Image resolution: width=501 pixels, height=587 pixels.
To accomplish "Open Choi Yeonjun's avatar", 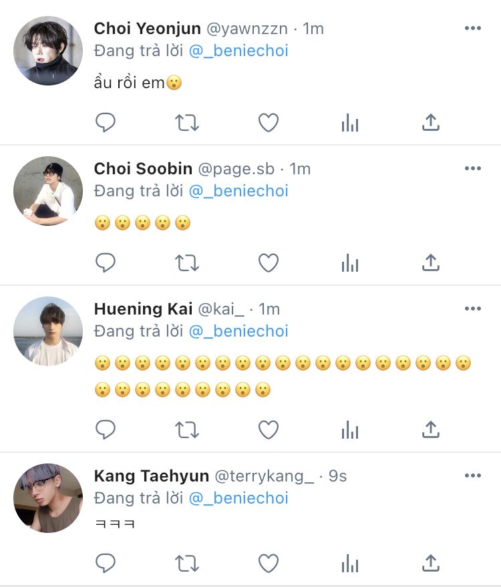I will pyautogui.click(x=48, y=51).
